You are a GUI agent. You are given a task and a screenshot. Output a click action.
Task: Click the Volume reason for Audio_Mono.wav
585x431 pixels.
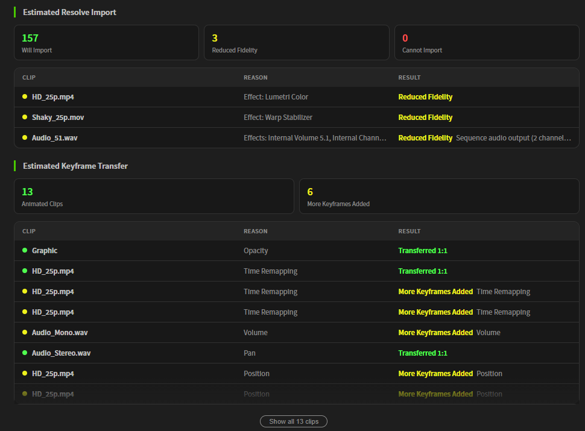[x=256, y=333]
